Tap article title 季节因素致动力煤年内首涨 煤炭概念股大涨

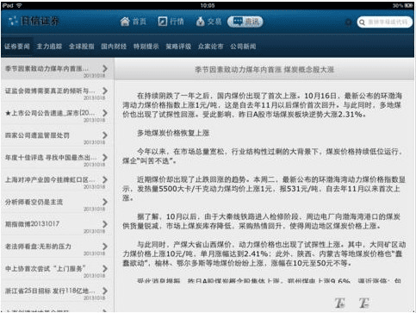pos(264,70)
